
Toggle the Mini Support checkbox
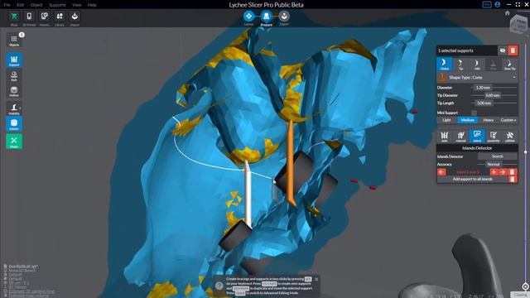(x=474, y=113)
